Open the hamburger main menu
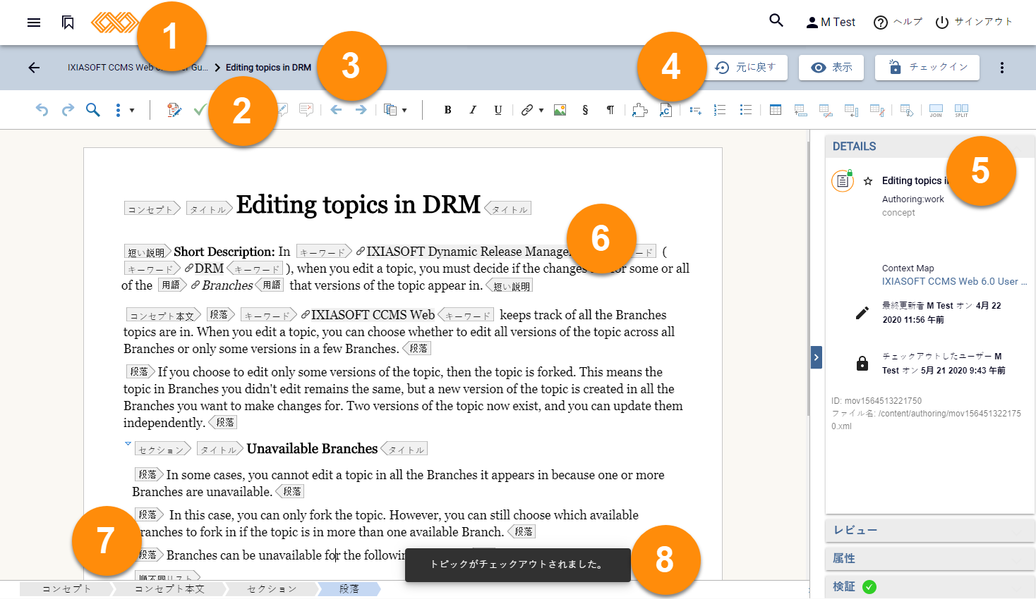 pos(34,23)
